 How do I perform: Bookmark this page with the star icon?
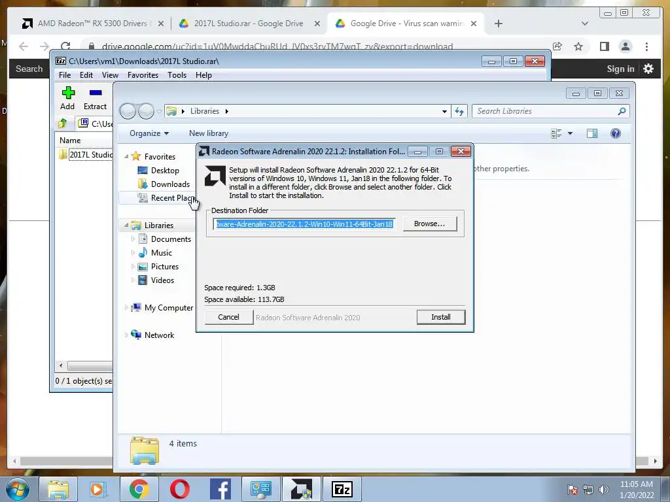click(578, 46)
